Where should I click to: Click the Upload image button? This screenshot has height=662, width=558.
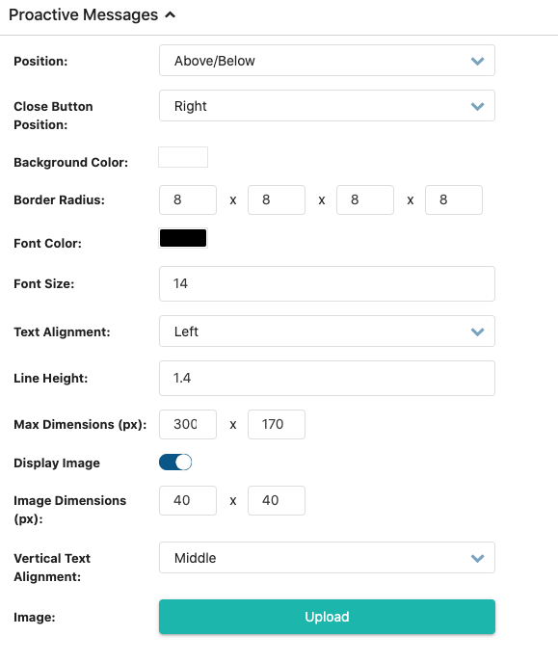point(327,617)
